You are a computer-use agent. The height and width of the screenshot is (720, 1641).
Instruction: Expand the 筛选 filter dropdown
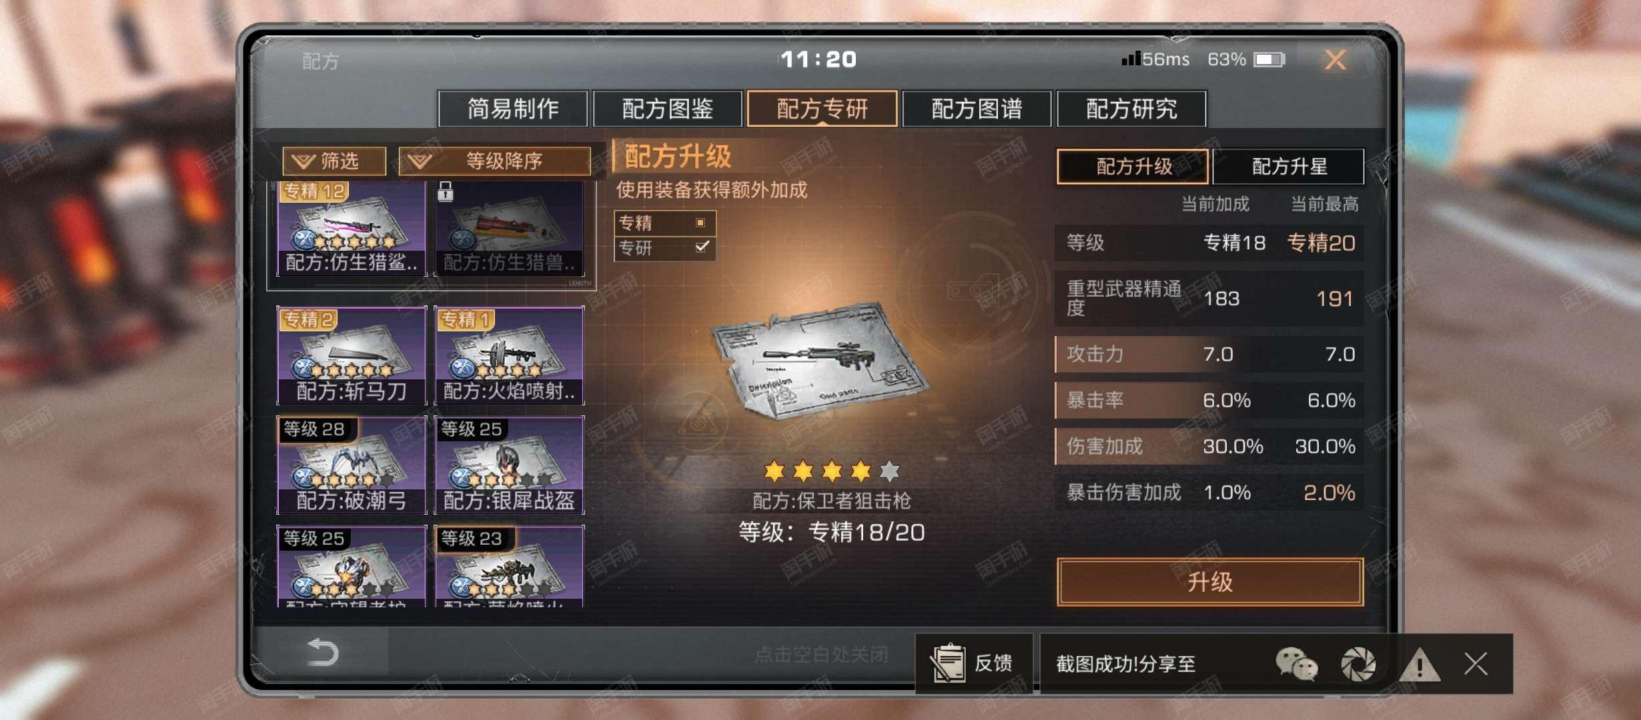pos(334,161)
